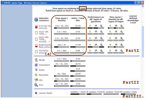
Task: Click the scrollbar up arrow
Action: pyautogui.click(x=143, y=6)
